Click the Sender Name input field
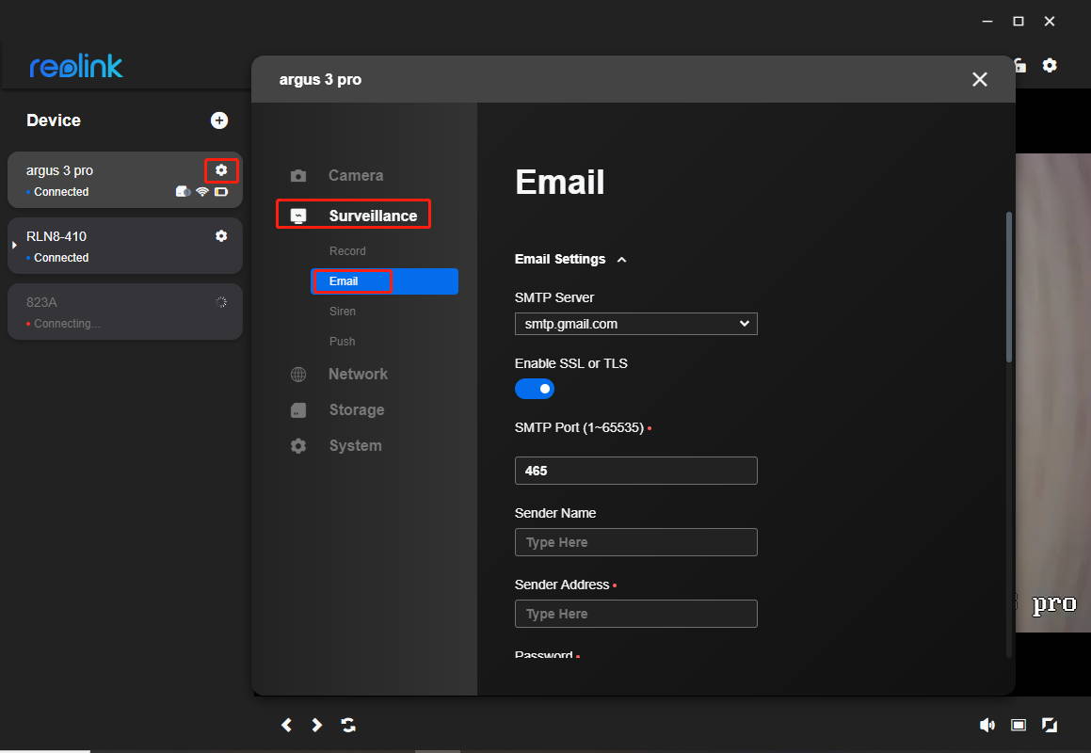1091x753 pixels. click(636, 542)
